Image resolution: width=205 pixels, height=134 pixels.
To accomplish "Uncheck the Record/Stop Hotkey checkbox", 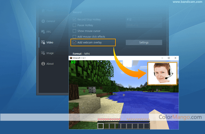I will (x=74, y=20).
